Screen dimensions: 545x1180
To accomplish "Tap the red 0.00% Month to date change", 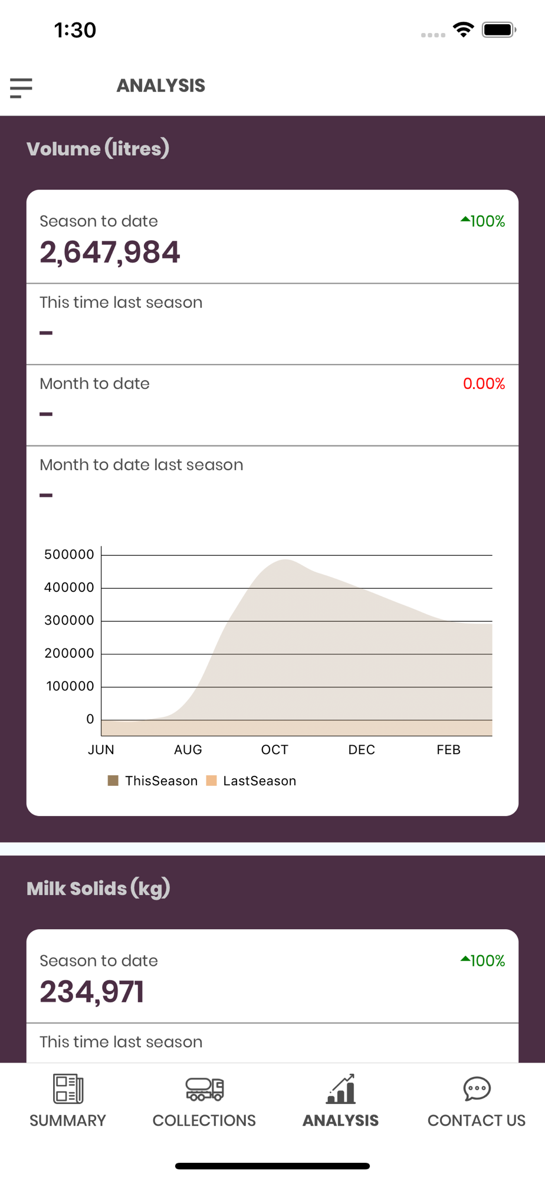I will coord(484,383).
